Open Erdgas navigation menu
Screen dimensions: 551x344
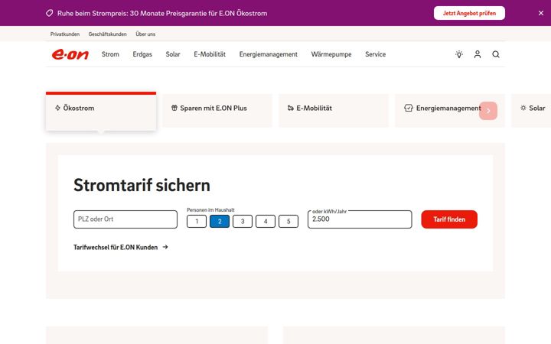pyautogui.click(x=142, y=54)
